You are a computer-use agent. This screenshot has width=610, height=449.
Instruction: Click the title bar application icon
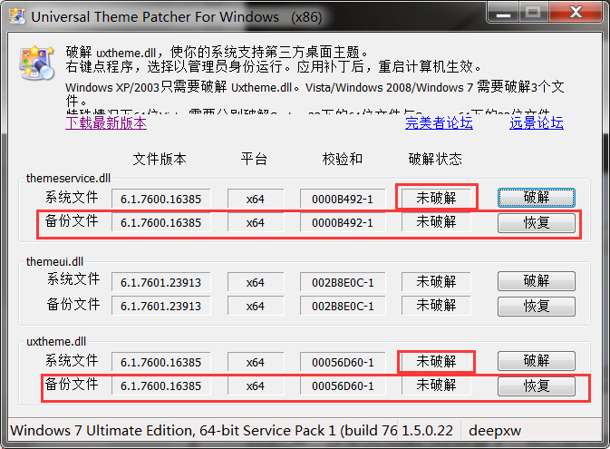pyautogui.click(x=17, y=16)
